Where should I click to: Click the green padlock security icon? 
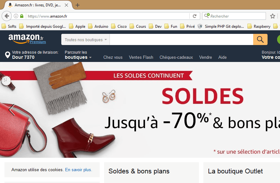pyautogui.click(x=22, y=16)
